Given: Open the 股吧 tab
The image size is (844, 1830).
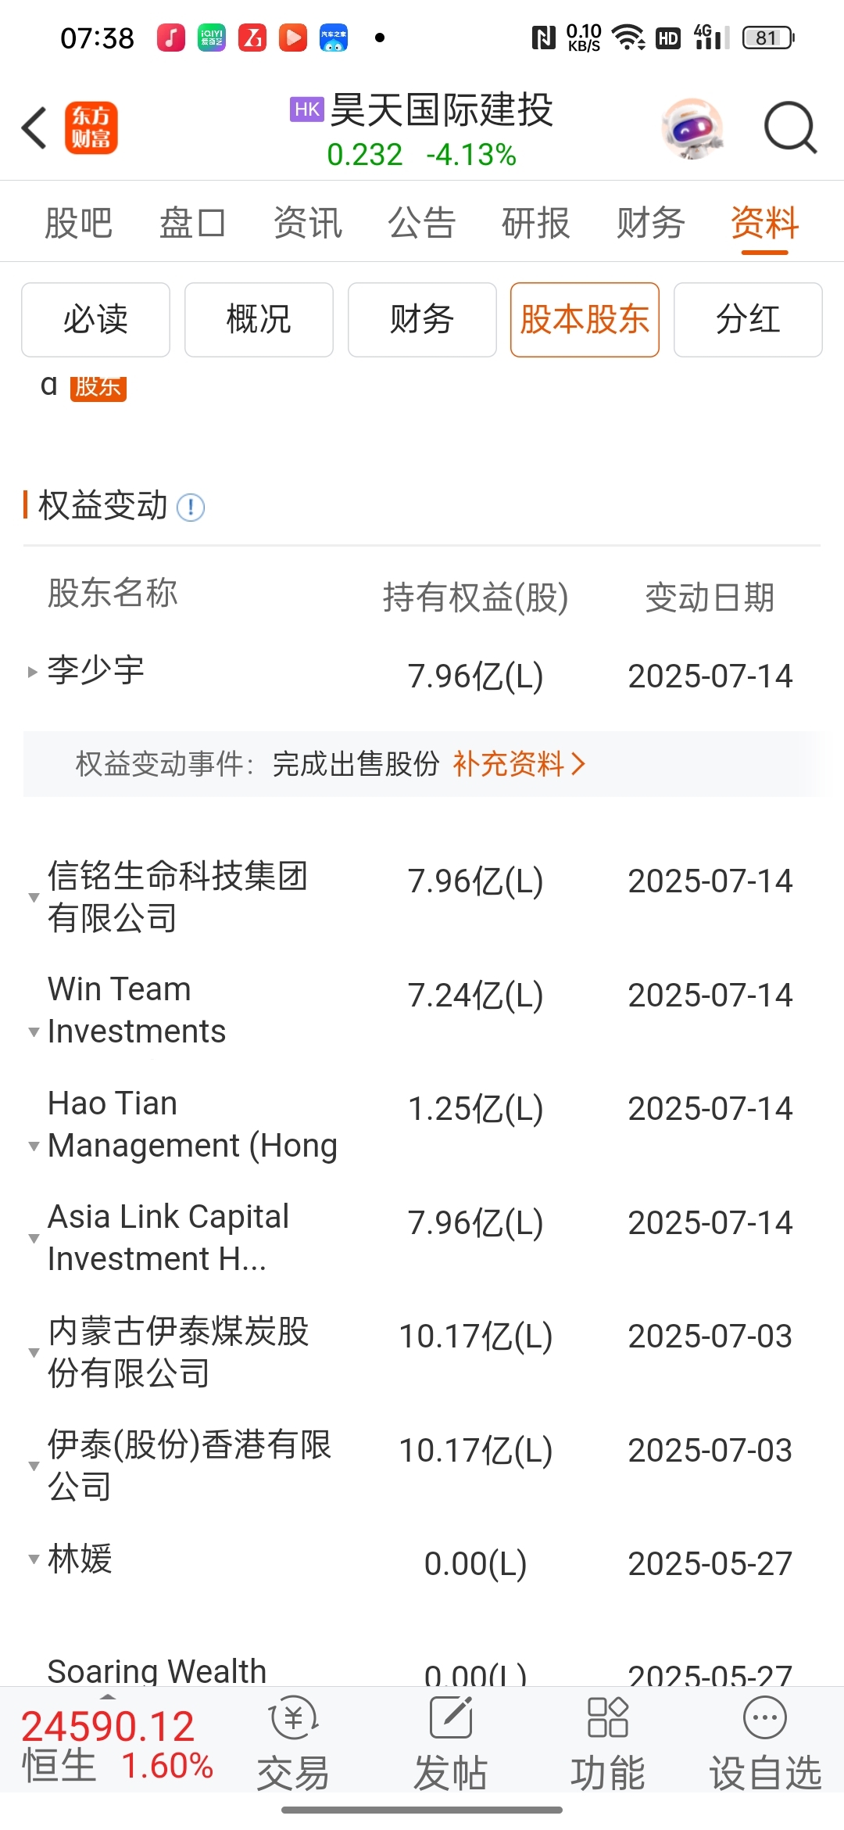Looking at the screenshot, I should click(x=79, y=223).
